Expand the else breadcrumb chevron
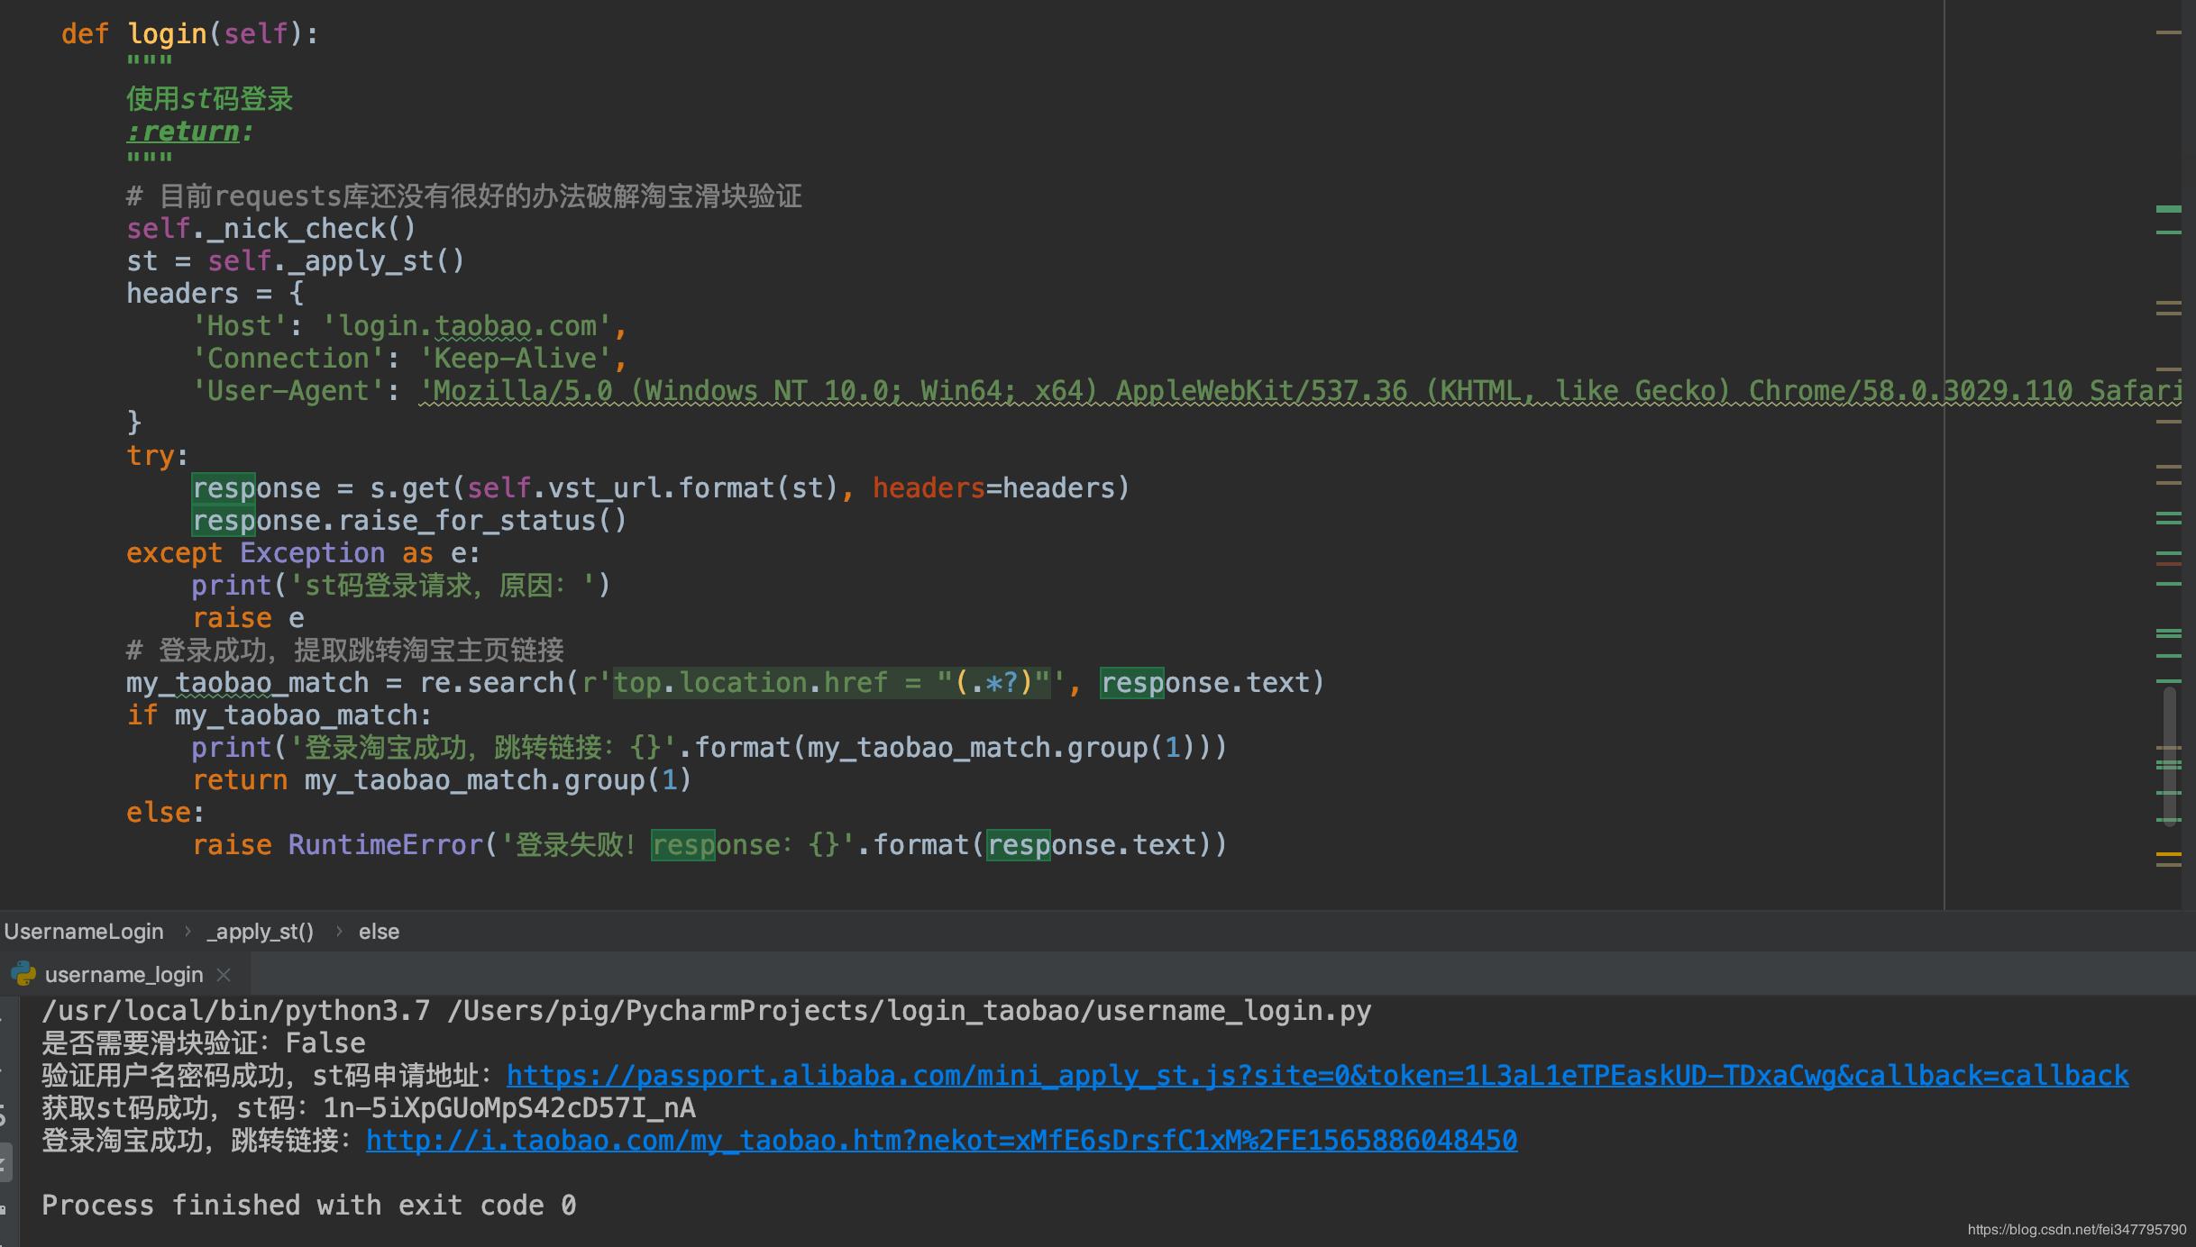2196x1247 pixels. click(x=379, y=931)
